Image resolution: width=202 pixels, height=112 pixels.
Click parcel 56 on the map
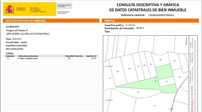[x=144, y=65]
